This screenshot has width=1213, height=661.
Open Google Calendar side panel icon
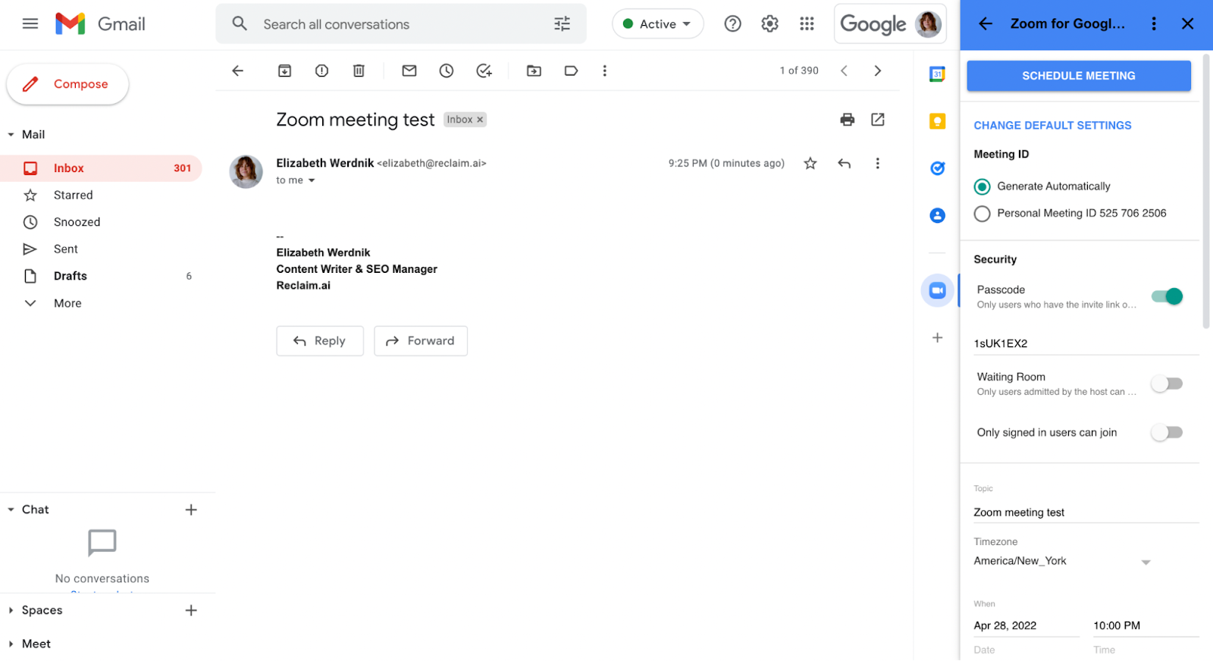click(938, 74)
